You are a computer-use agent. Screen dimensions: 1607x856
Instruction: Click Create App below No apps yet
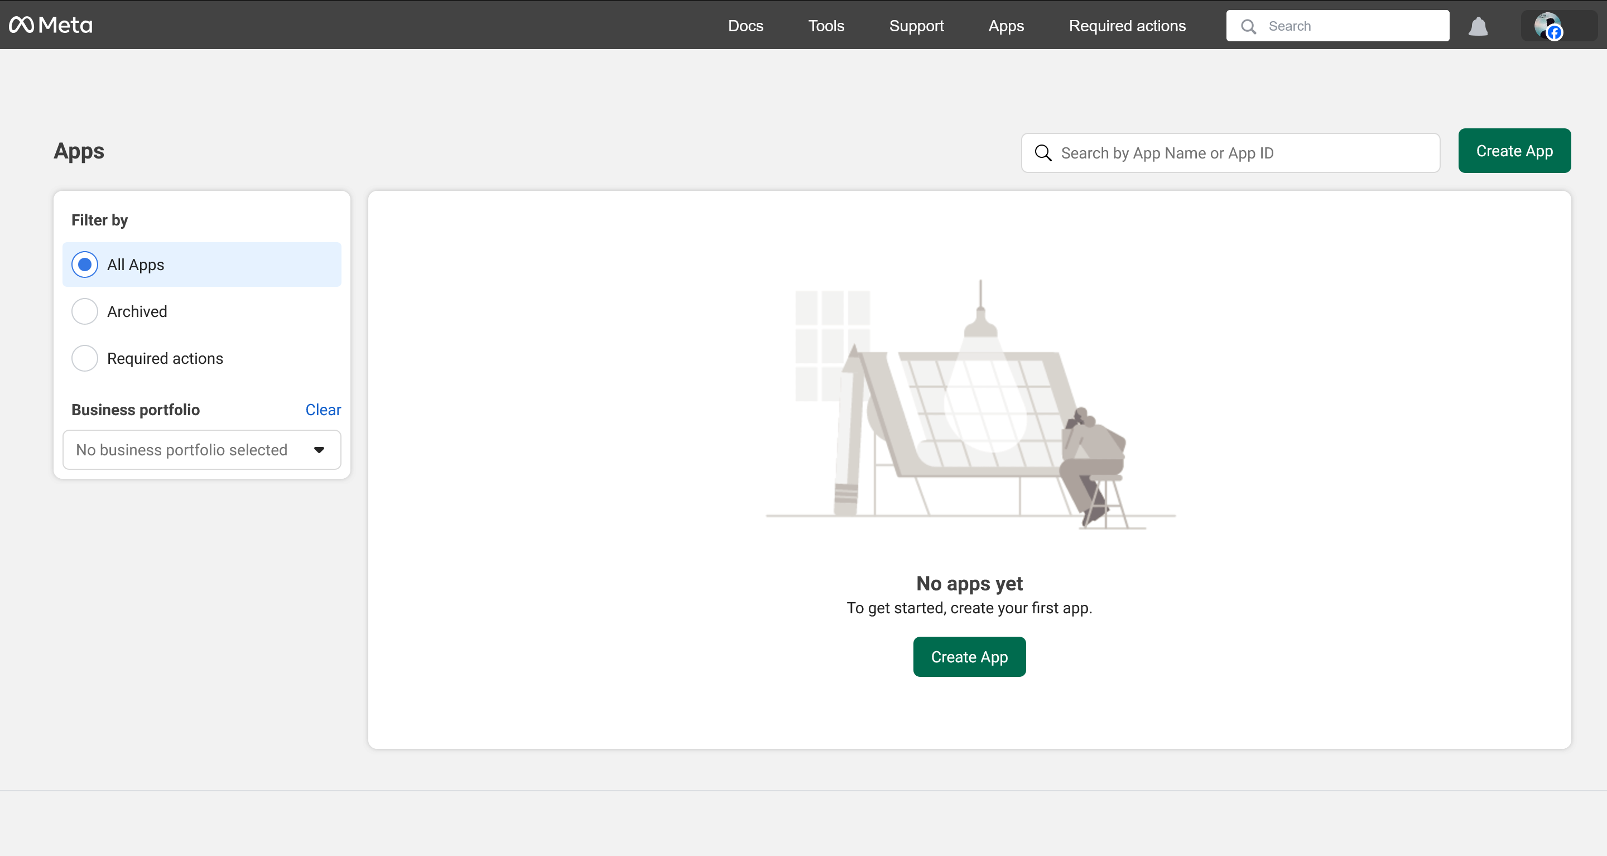click(969, 657)
